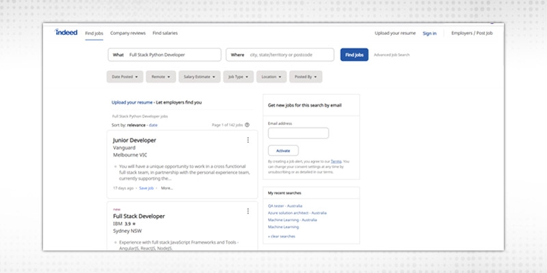Expand the Date Posted filter
547x273 pixels.
(125, 77)
